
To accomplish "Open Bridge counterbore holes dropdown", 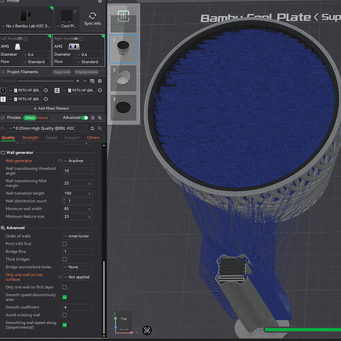I will 78,267.
